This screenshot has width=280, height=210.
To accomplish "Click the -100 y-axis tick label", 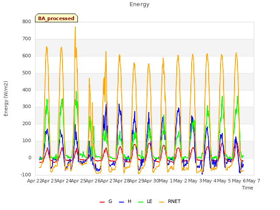I will 26,175.
